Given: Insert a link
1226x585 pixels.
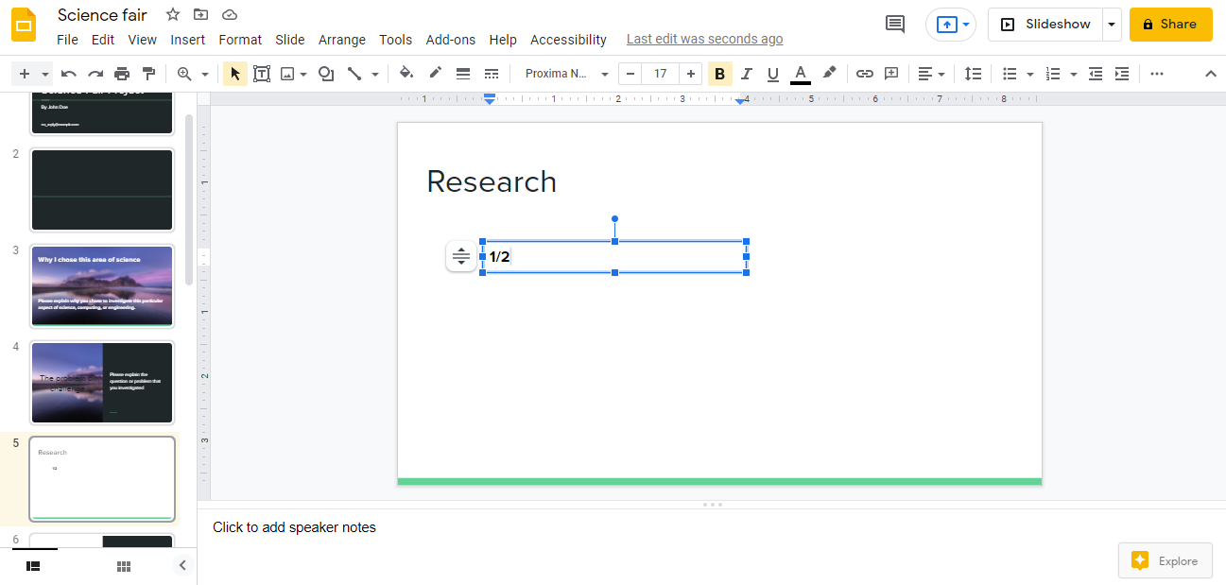Looking at the screenshot, I should [864, 73].
